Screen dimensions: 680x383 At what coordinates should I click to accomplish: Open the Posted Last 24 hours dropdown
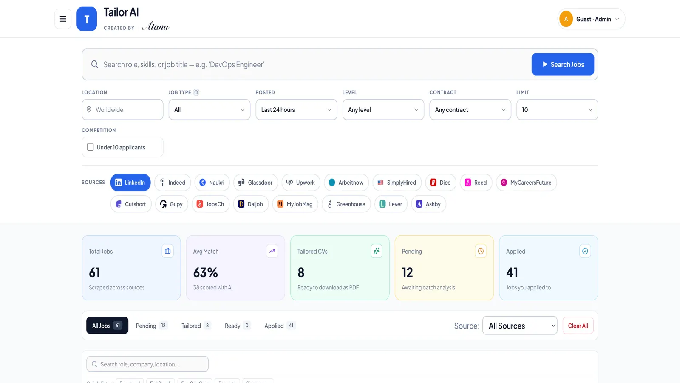[296, 110]
